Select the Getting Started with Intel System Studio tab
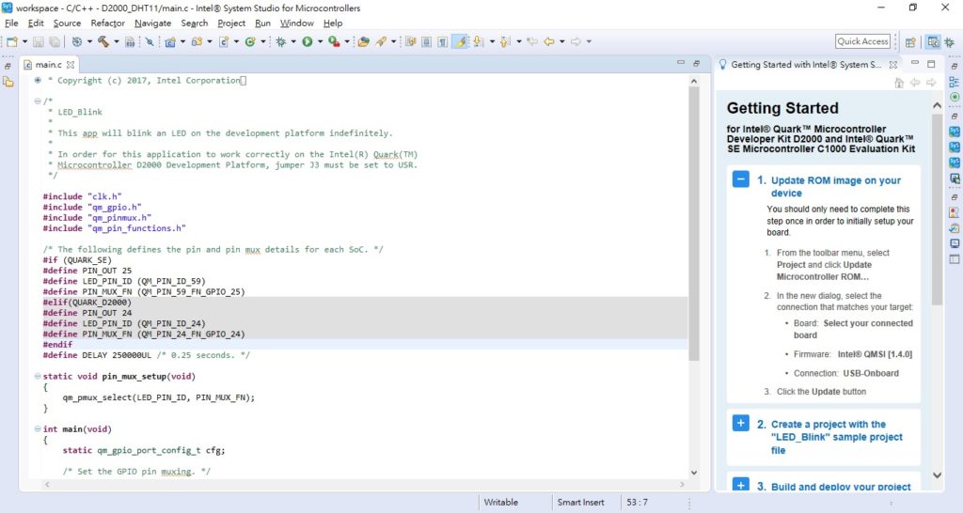 tap(805, 65)
